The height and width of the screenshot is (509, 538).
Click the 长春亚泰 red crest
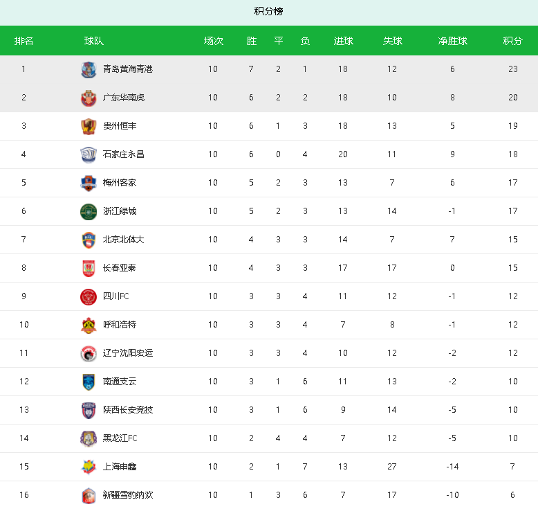[89, 269]
